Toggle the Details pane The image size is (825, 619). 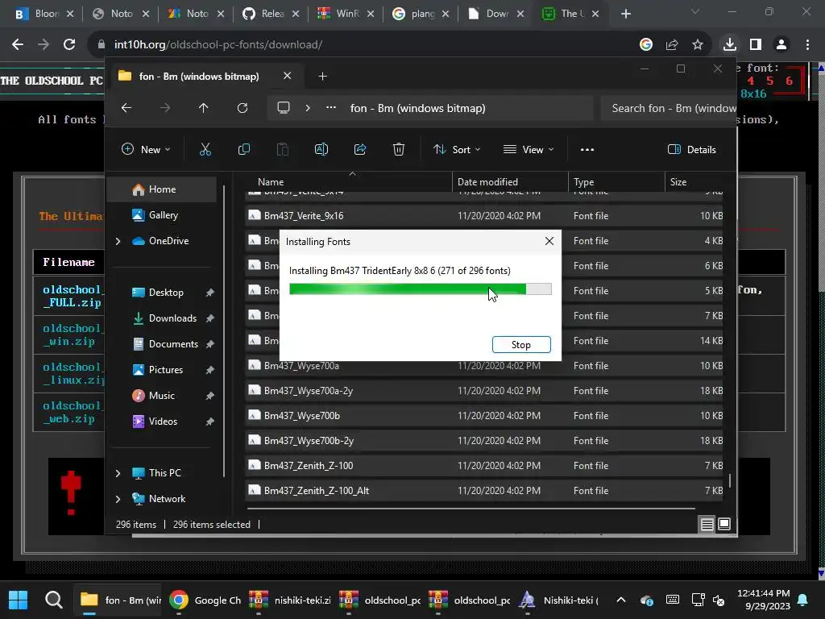click(x=692, y=149)
